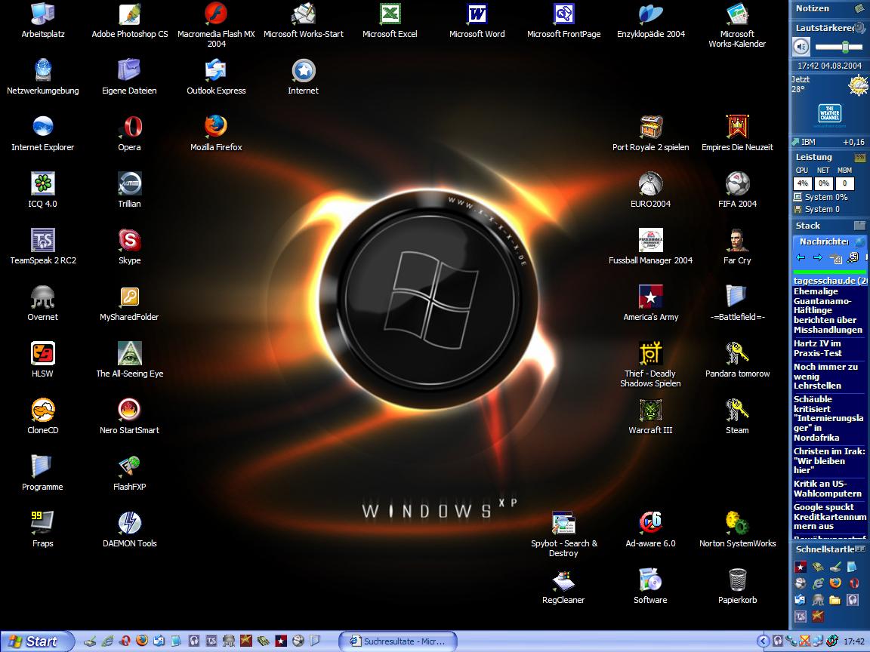Select the Mozilla Firefox desktop icon
The image size is (870, 652).
[216, 127]
